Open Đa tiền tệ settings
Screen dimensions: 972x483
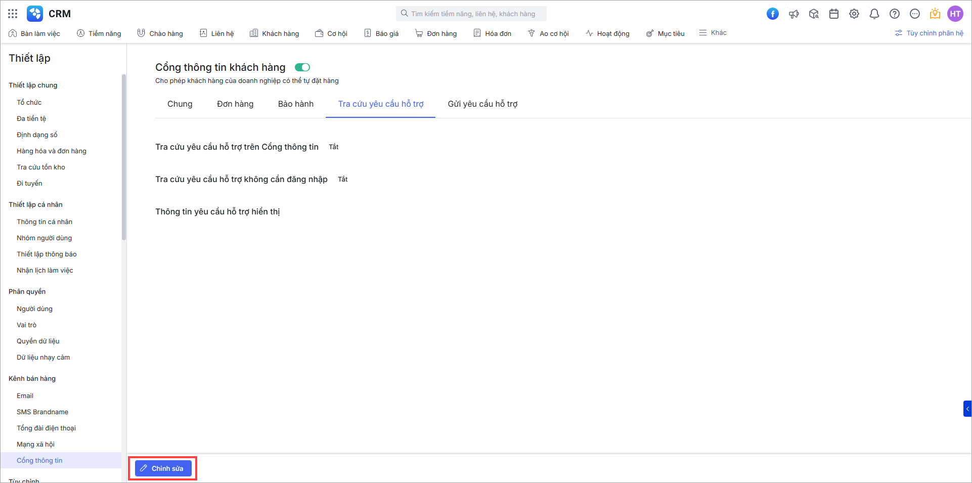31,118
